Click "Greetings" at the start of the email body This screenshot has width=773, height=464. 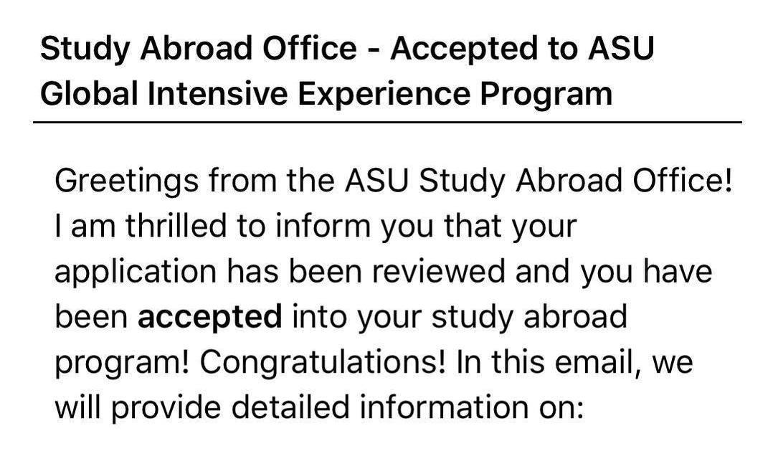click(127, 181)
